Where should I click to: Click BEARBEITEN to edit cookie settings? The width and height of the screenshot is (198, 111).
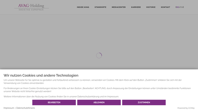coord(54,102)
